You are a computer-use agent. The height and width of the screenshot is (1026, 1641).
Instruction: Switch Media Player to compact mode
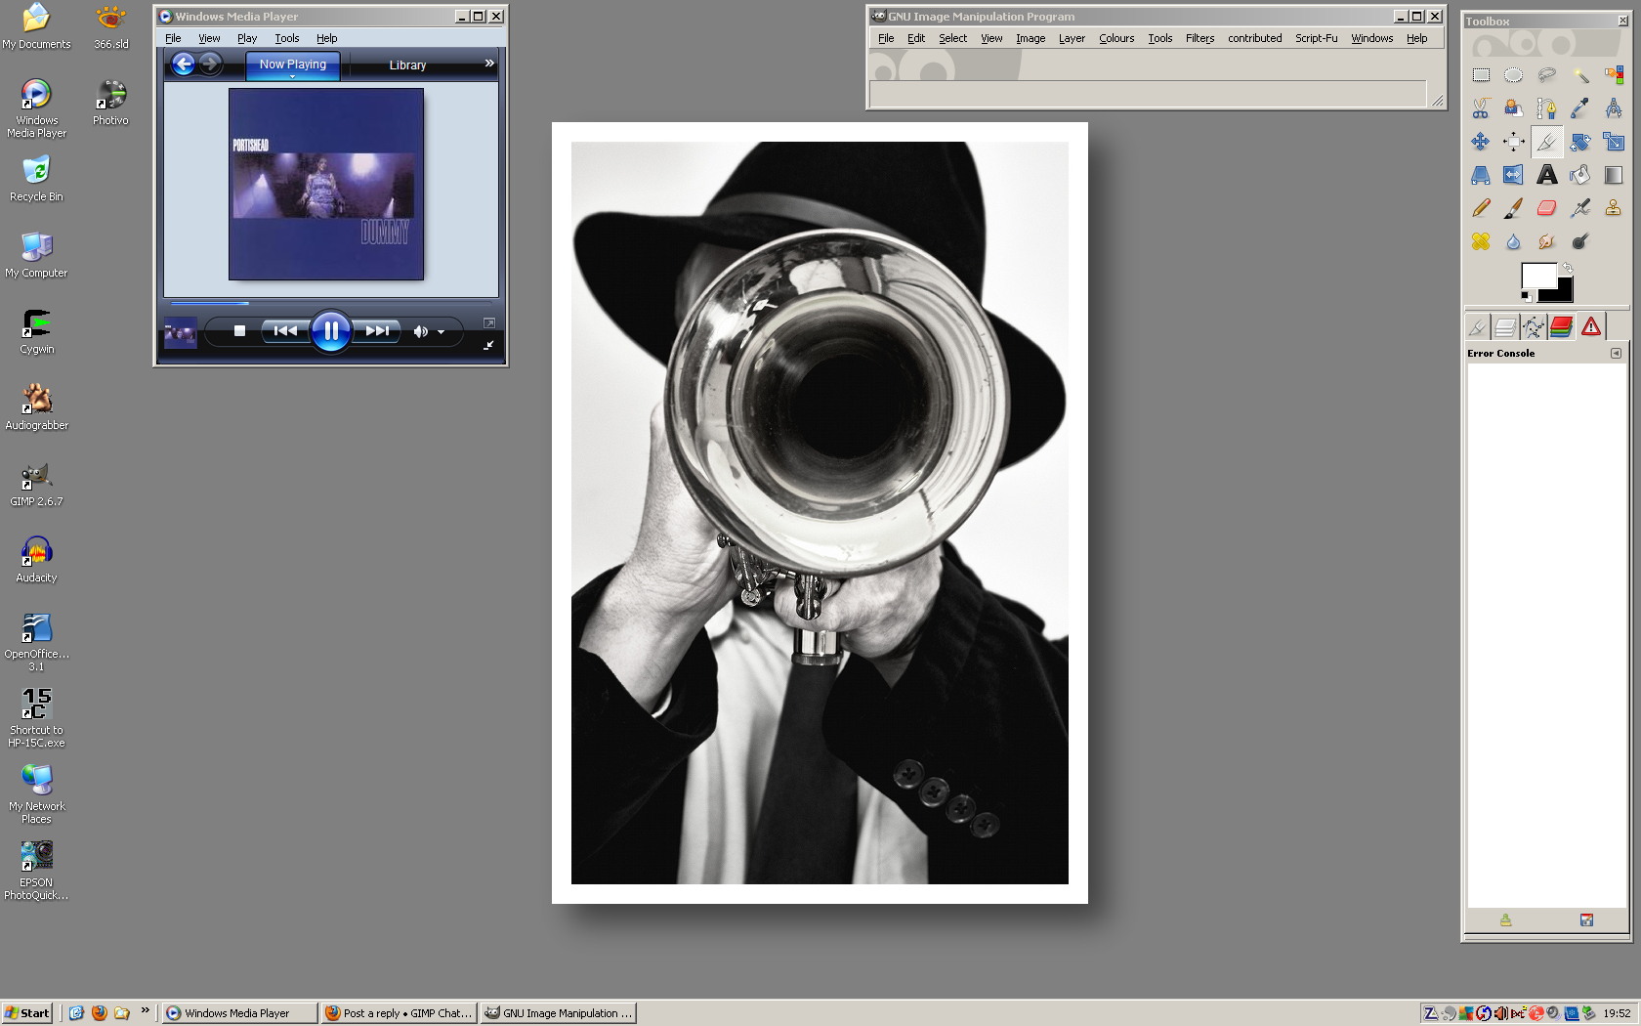pyautogui.click(x=488, y=345)
